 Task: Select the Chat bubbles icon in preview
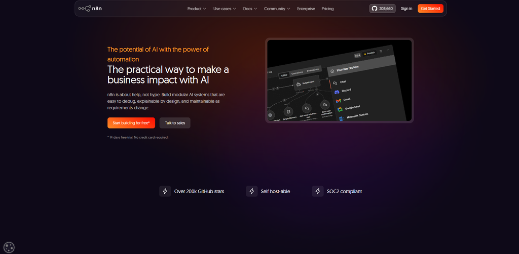click(335, 83)
